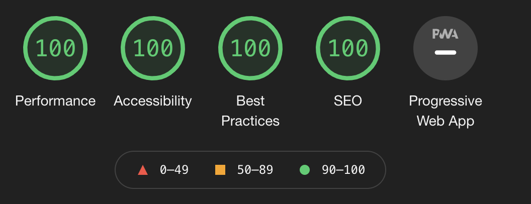531x204 pixels.
Task: Jump to Best Practices section label
Action: pos(250,111)
